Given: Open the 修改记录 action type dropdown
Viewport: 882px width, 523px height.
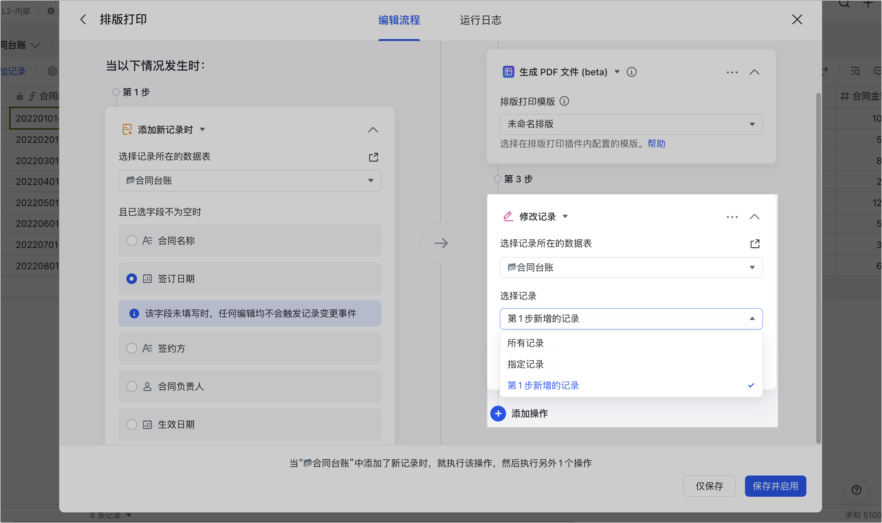Looking at the screenshot, I should [x=565, y=216].
